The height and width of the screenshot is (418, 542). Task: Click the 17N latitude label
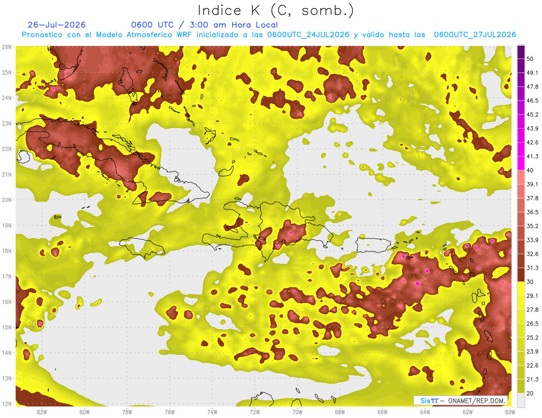7,276
